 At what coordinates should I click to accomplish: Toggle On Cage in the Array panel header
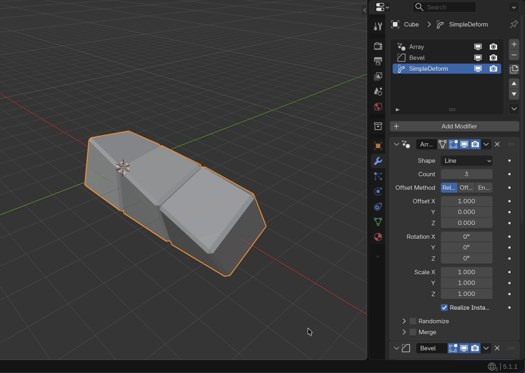443,144
